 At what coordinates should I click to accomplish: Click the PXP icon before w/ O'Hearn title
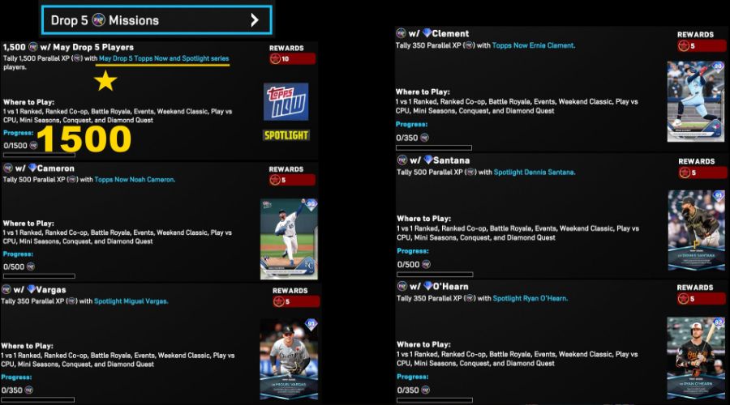click(402, 286)
